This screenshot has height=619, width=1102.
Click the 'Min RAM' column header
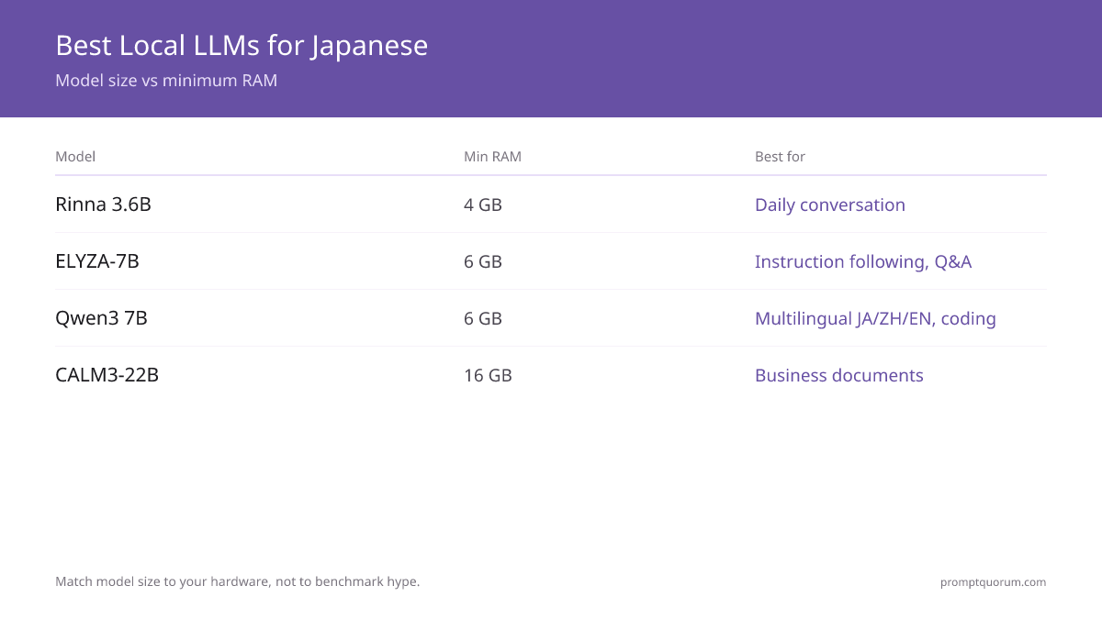492,157
